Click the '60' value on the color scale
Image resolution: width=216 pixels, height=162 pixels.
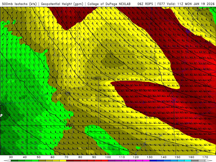pos(52,157)
